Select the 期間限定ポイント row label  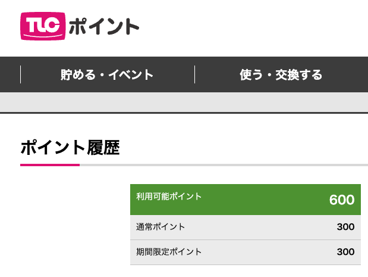(x=169, y=252)
